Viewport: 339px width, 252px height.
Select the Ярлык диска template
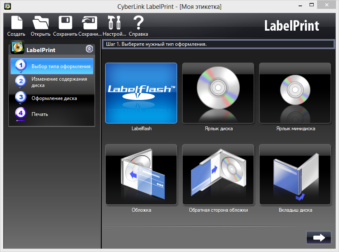(x=218, y=93)
